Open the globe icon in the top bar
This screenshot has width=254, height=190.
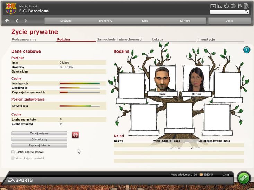coord(233,6)
